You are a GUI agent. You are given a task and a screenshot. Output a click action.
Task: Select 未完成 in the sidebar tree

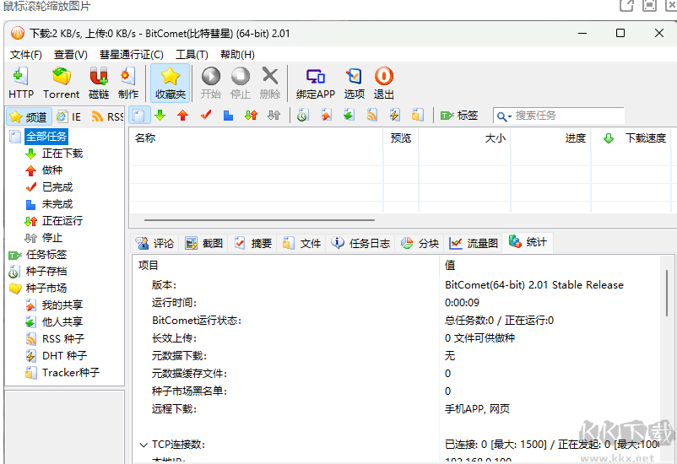pos(57,204)
